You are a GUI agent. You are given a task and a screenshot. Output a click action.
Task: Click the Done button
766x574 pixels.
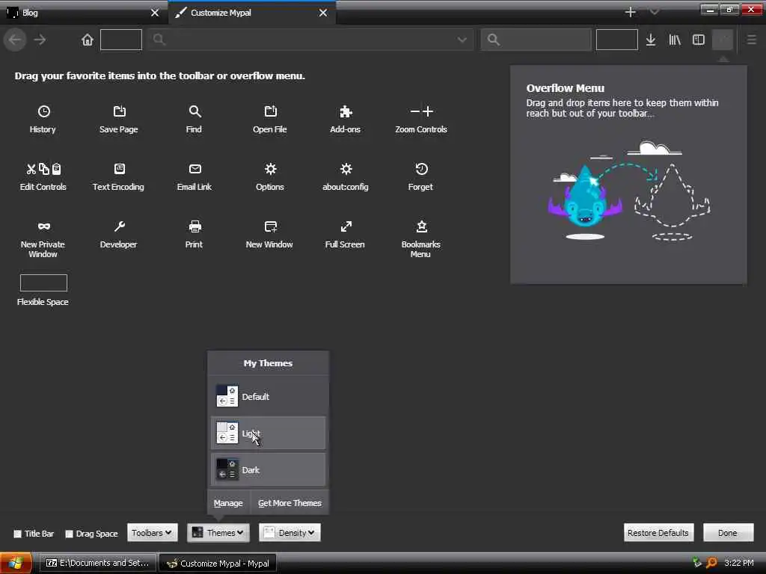pos(728,533)
